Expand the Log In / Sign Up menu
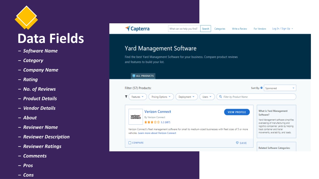This screenshot has height=179, width=319. (283, 29)
